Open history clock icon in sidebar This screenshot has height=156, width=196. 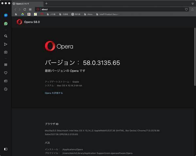tap(6, 89)
